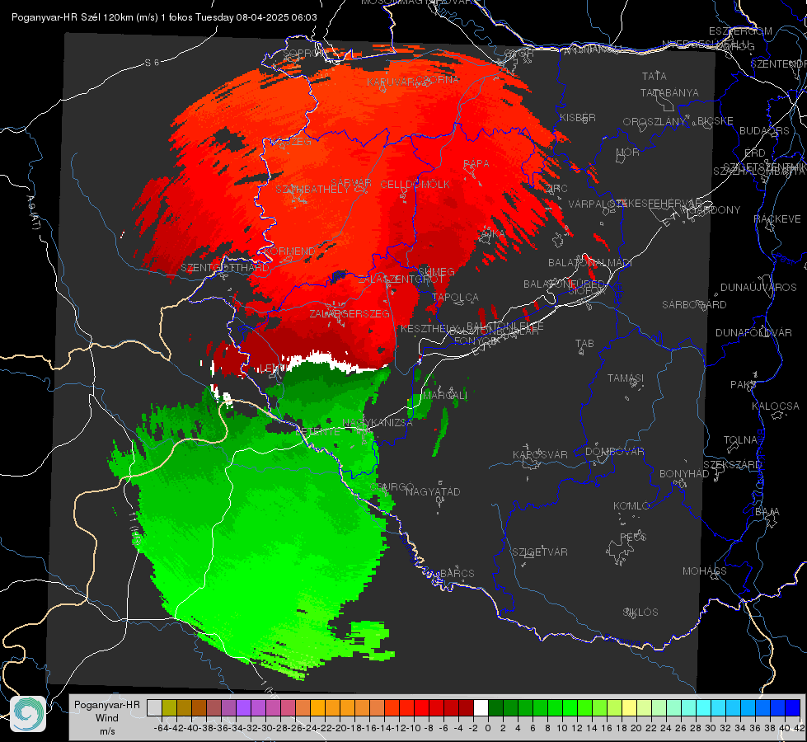
Task: Click the TAB city label
Action: [584, 344]
